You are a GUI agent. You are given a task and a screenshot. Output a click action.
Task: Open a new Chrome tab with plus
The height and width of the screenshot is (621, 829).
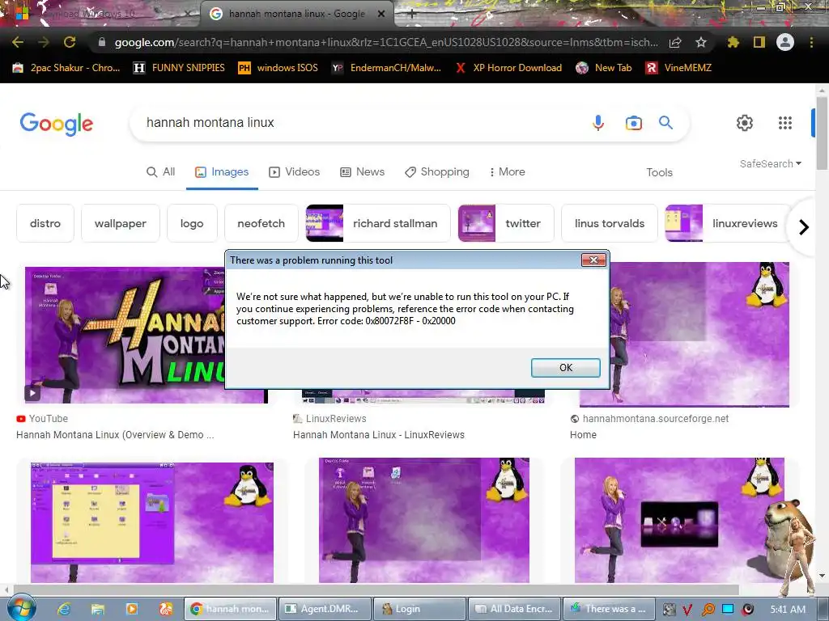click(412, 15)
